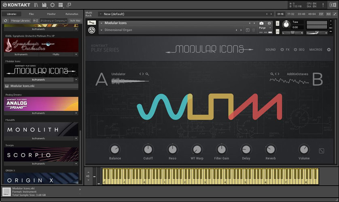The image size is (339, 202).
Task: Click next snapshot arrow beside Dimensional Organ
Action: pyautogui.click(x=241, y=30)
